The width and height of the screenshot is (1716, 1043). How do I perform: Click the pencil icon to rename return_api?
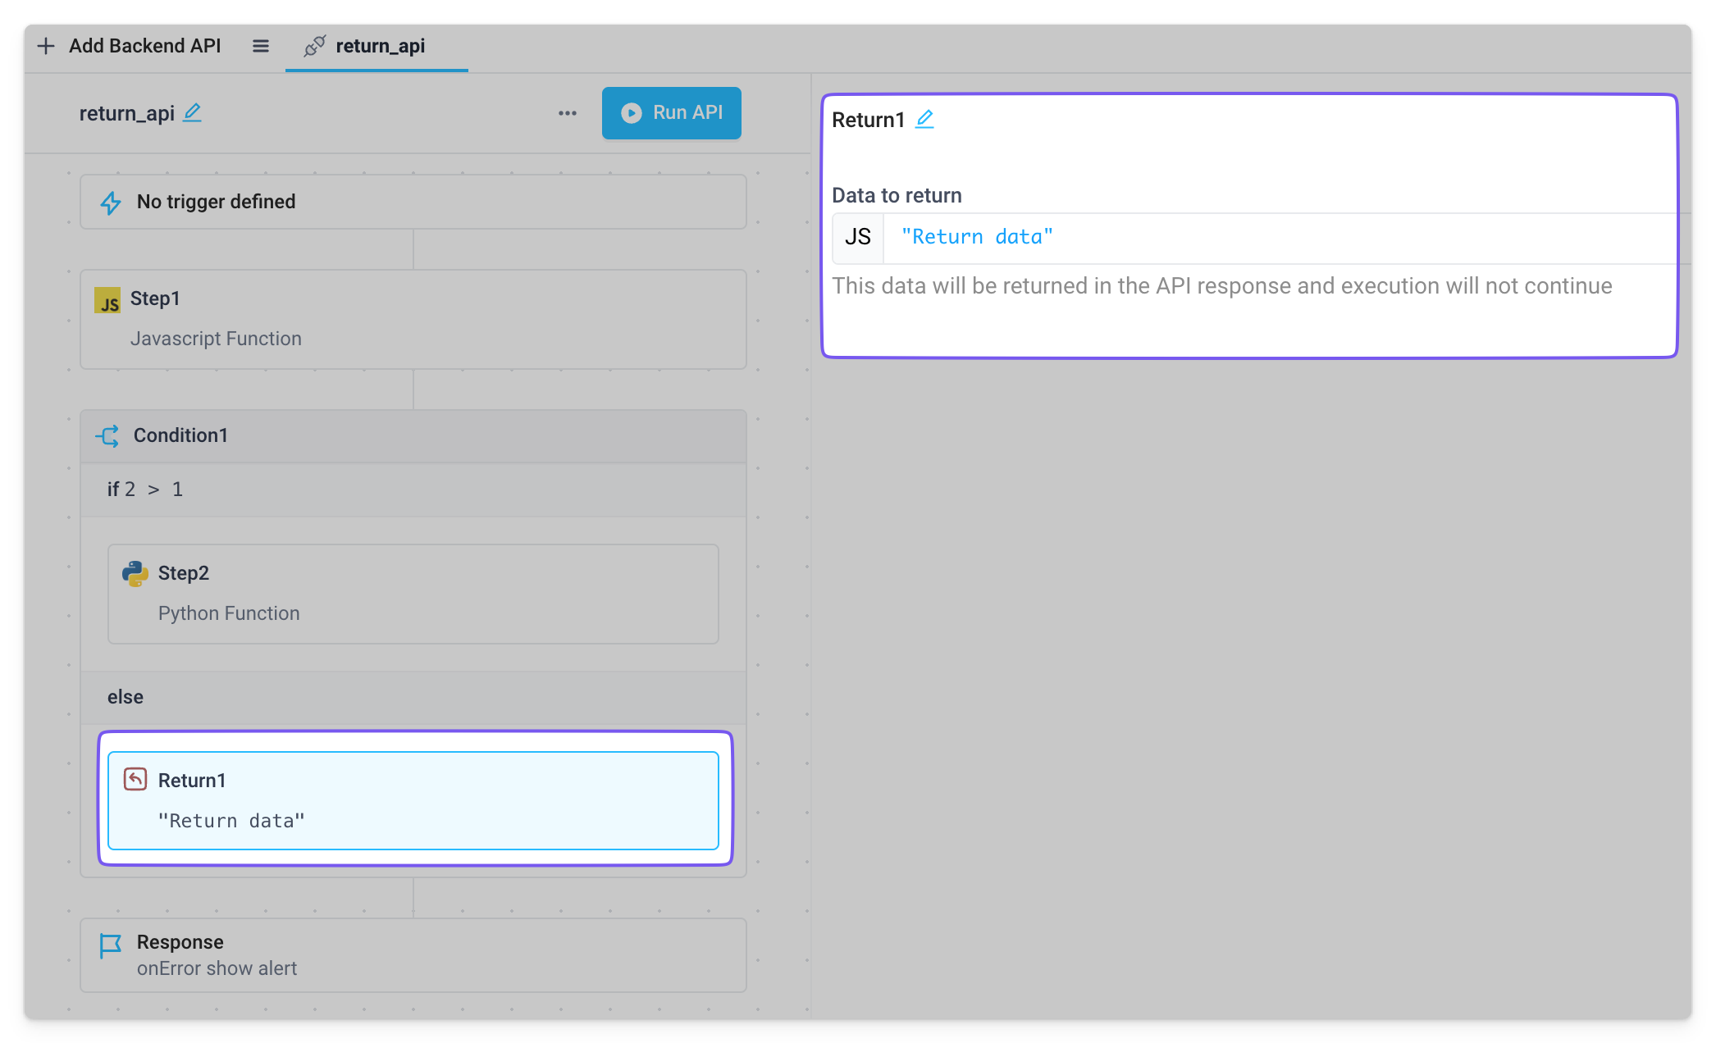tap(192, 114)
